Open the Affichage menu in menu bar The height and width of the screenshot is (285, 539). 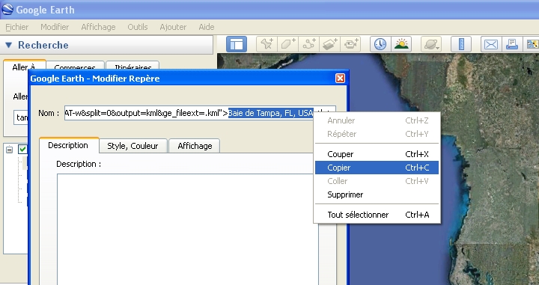[98, 27]
